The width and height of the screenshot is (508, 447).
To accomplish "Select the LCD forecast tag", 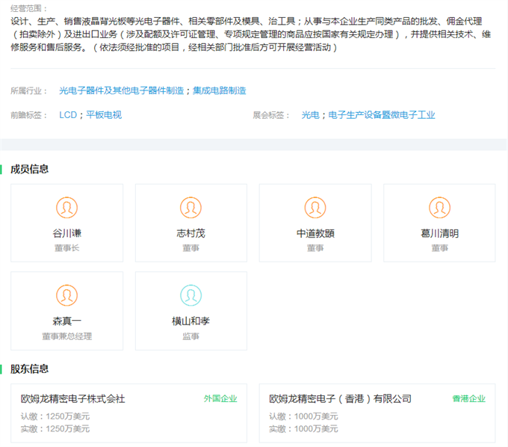I will [68, 115].
